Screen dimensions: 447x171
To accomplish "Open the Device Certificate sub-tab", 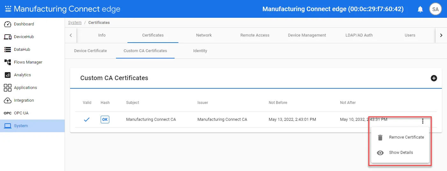I will pyautogui.click(x=90, y=51).
